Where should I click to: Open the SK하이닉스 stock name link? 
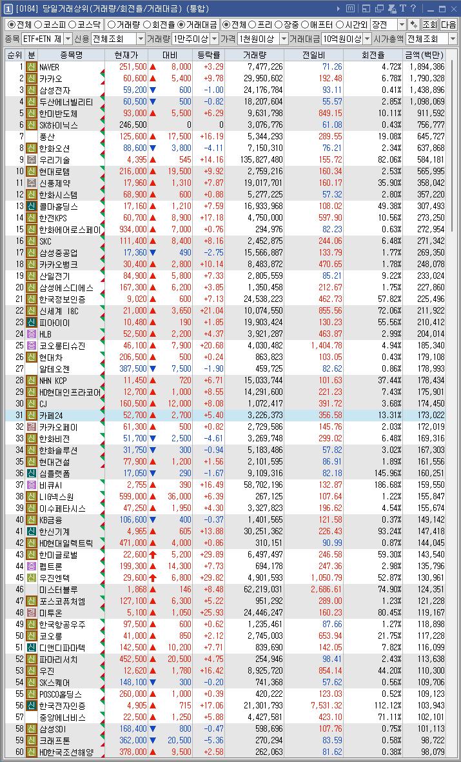click(58, 125)
